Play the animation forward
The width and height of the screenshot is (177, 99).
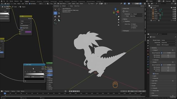[x=75, y=91]
